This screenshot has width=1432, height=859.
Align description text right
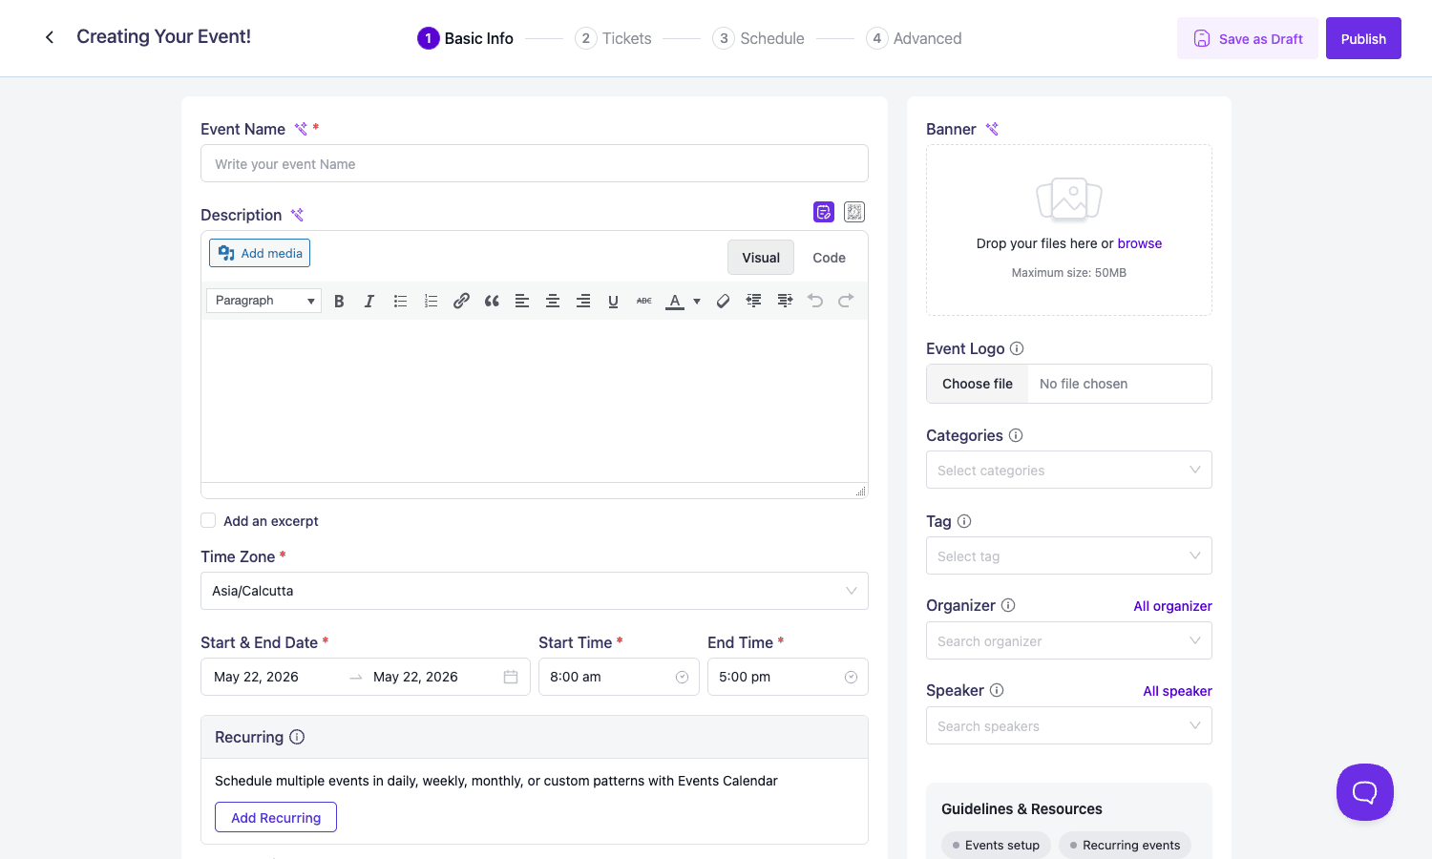pyautogui.click(x=583, y=301)
